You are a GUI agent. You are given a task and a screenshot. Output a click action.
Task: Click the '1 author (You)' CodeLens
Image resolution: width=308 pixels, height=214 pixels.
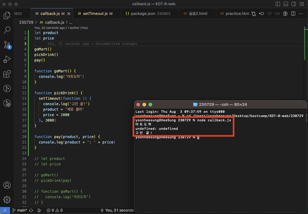pos(78,28)
